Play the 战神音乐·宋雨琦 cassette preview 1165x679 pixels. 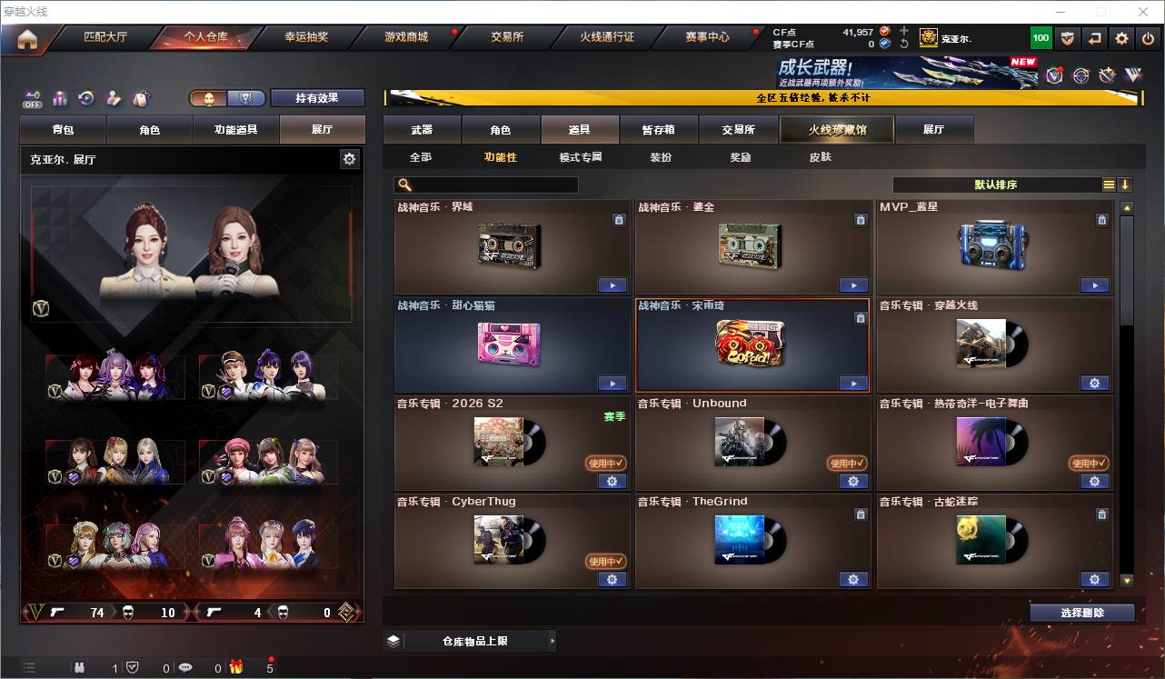852,383
